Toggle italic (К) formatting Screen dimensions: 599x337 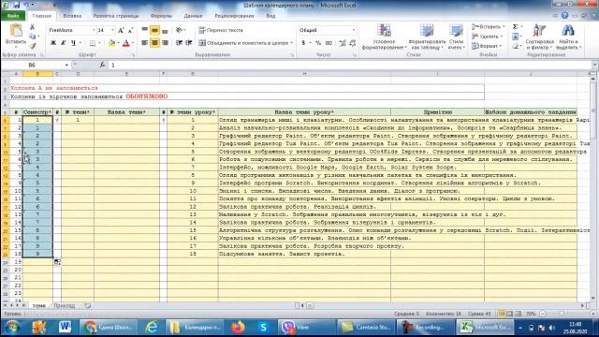[63, 43]
